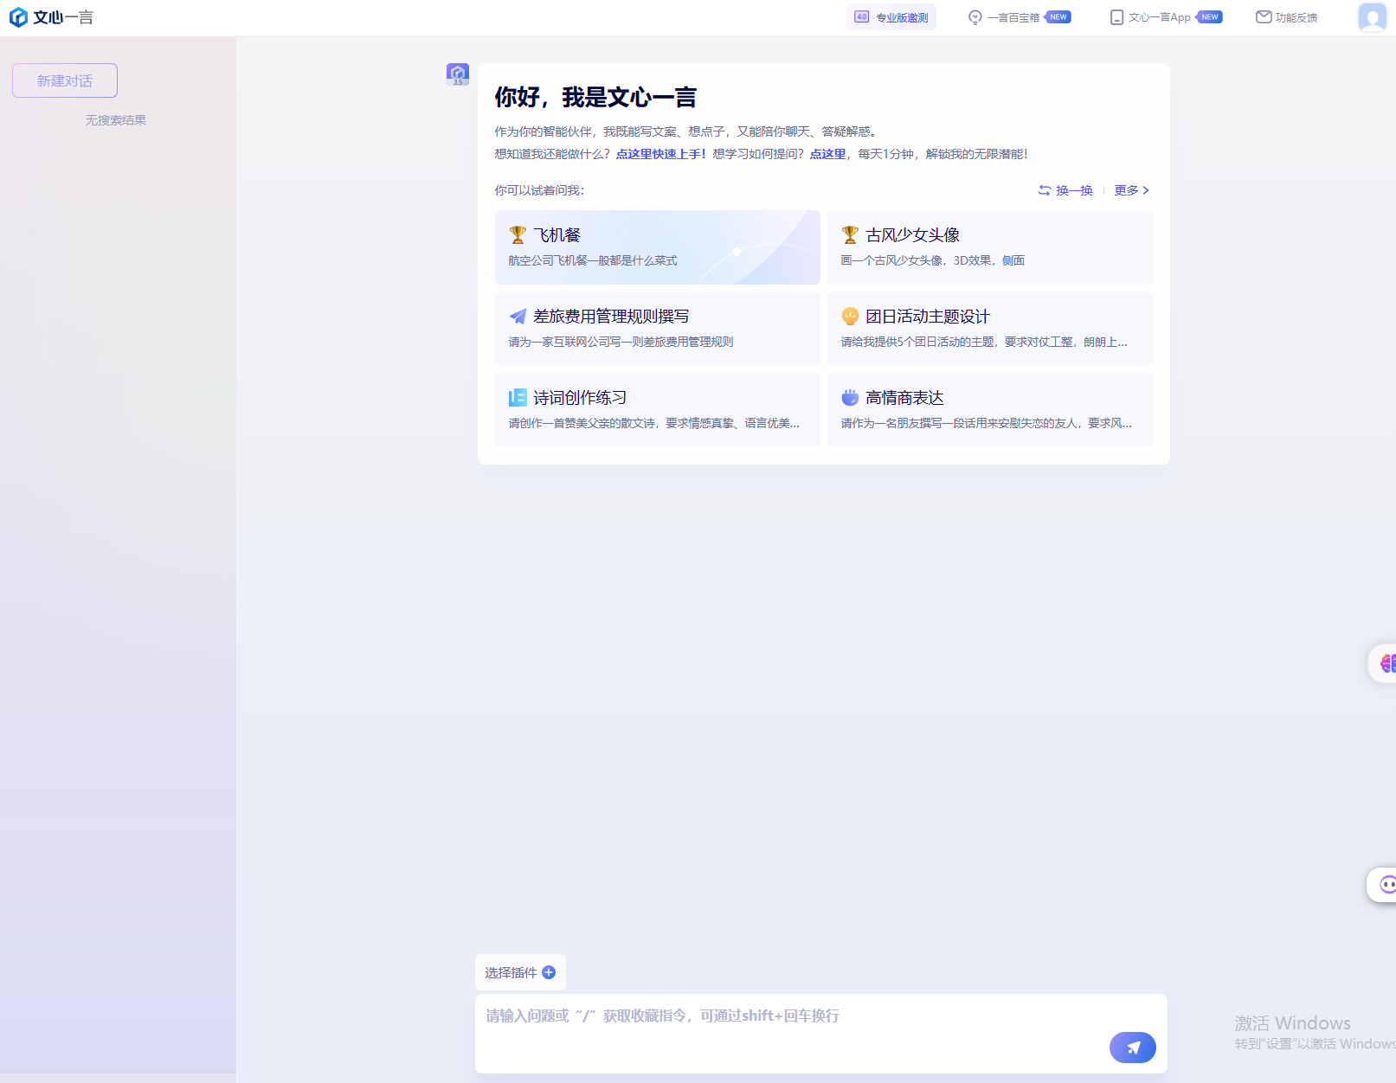Open the user avatar profile icon

coord(1372,17)
